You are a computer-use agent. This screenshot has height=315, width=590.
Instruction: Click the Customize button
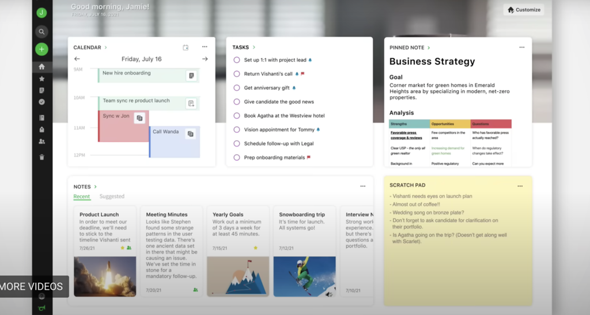coord(524,10)
